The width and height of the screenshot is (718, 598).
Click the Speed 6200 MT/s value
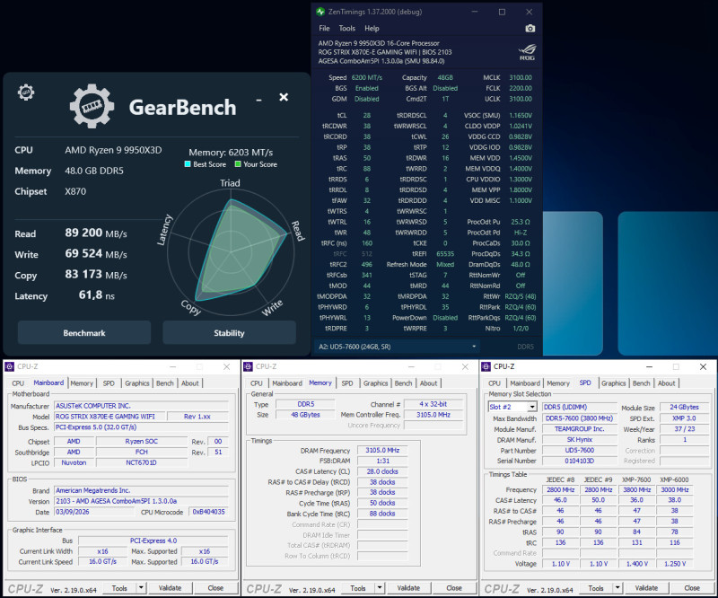[367, 77]
